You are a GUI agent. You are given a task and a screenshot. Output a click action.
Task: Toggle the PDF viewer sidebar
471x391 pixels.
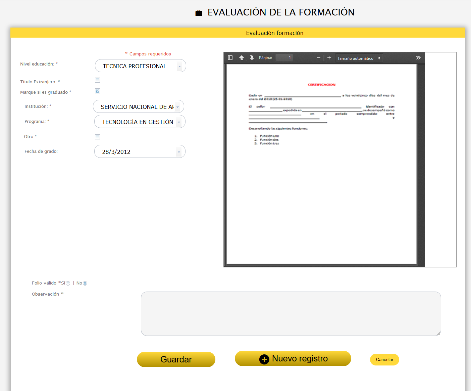pos(230,58)
